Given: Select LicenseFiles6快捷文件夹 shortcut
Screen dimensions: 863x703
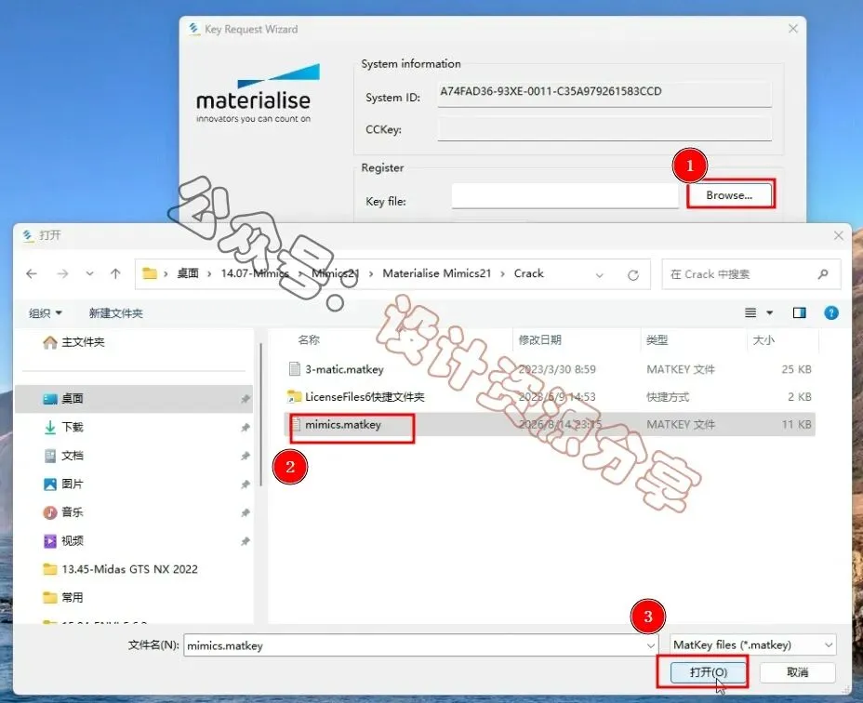Looking at the screenshot, I should pos(365,397).
